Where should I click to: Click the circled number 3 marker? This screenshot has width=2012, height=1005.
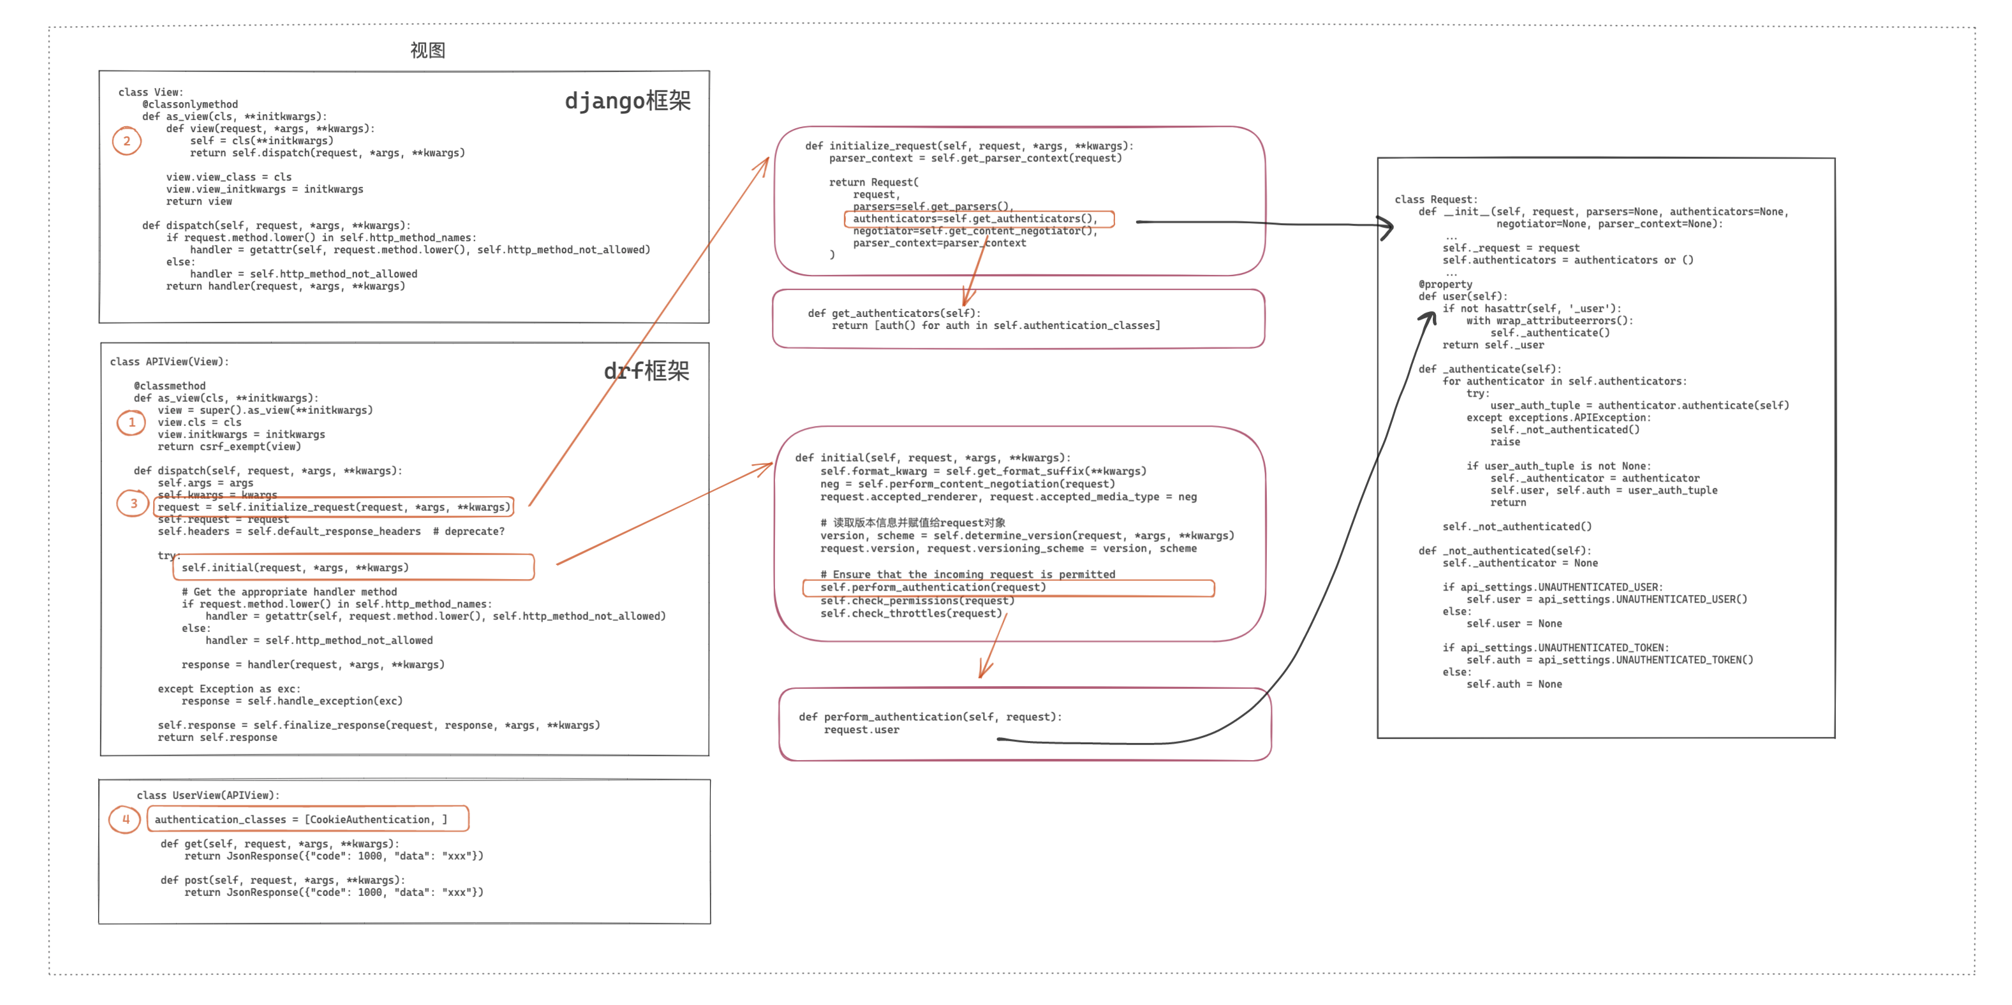[133, 504]
